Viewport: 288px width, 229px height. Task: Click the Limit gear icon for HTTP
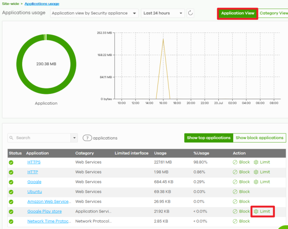(x=256, y=172)
